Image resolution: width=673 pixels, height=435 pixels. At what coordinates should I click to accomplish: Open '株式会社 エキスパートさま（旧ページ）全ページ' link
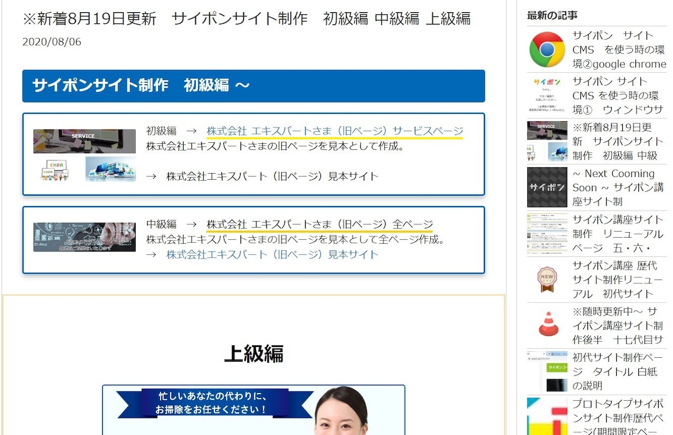(320, 225)
